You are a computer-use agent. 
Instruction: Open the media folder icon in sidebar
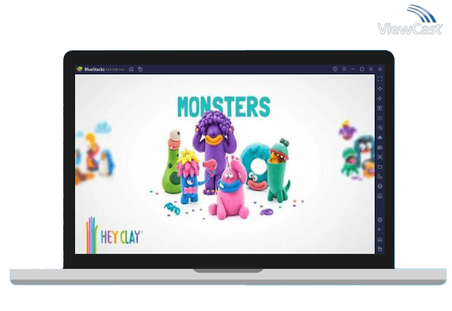380,167
